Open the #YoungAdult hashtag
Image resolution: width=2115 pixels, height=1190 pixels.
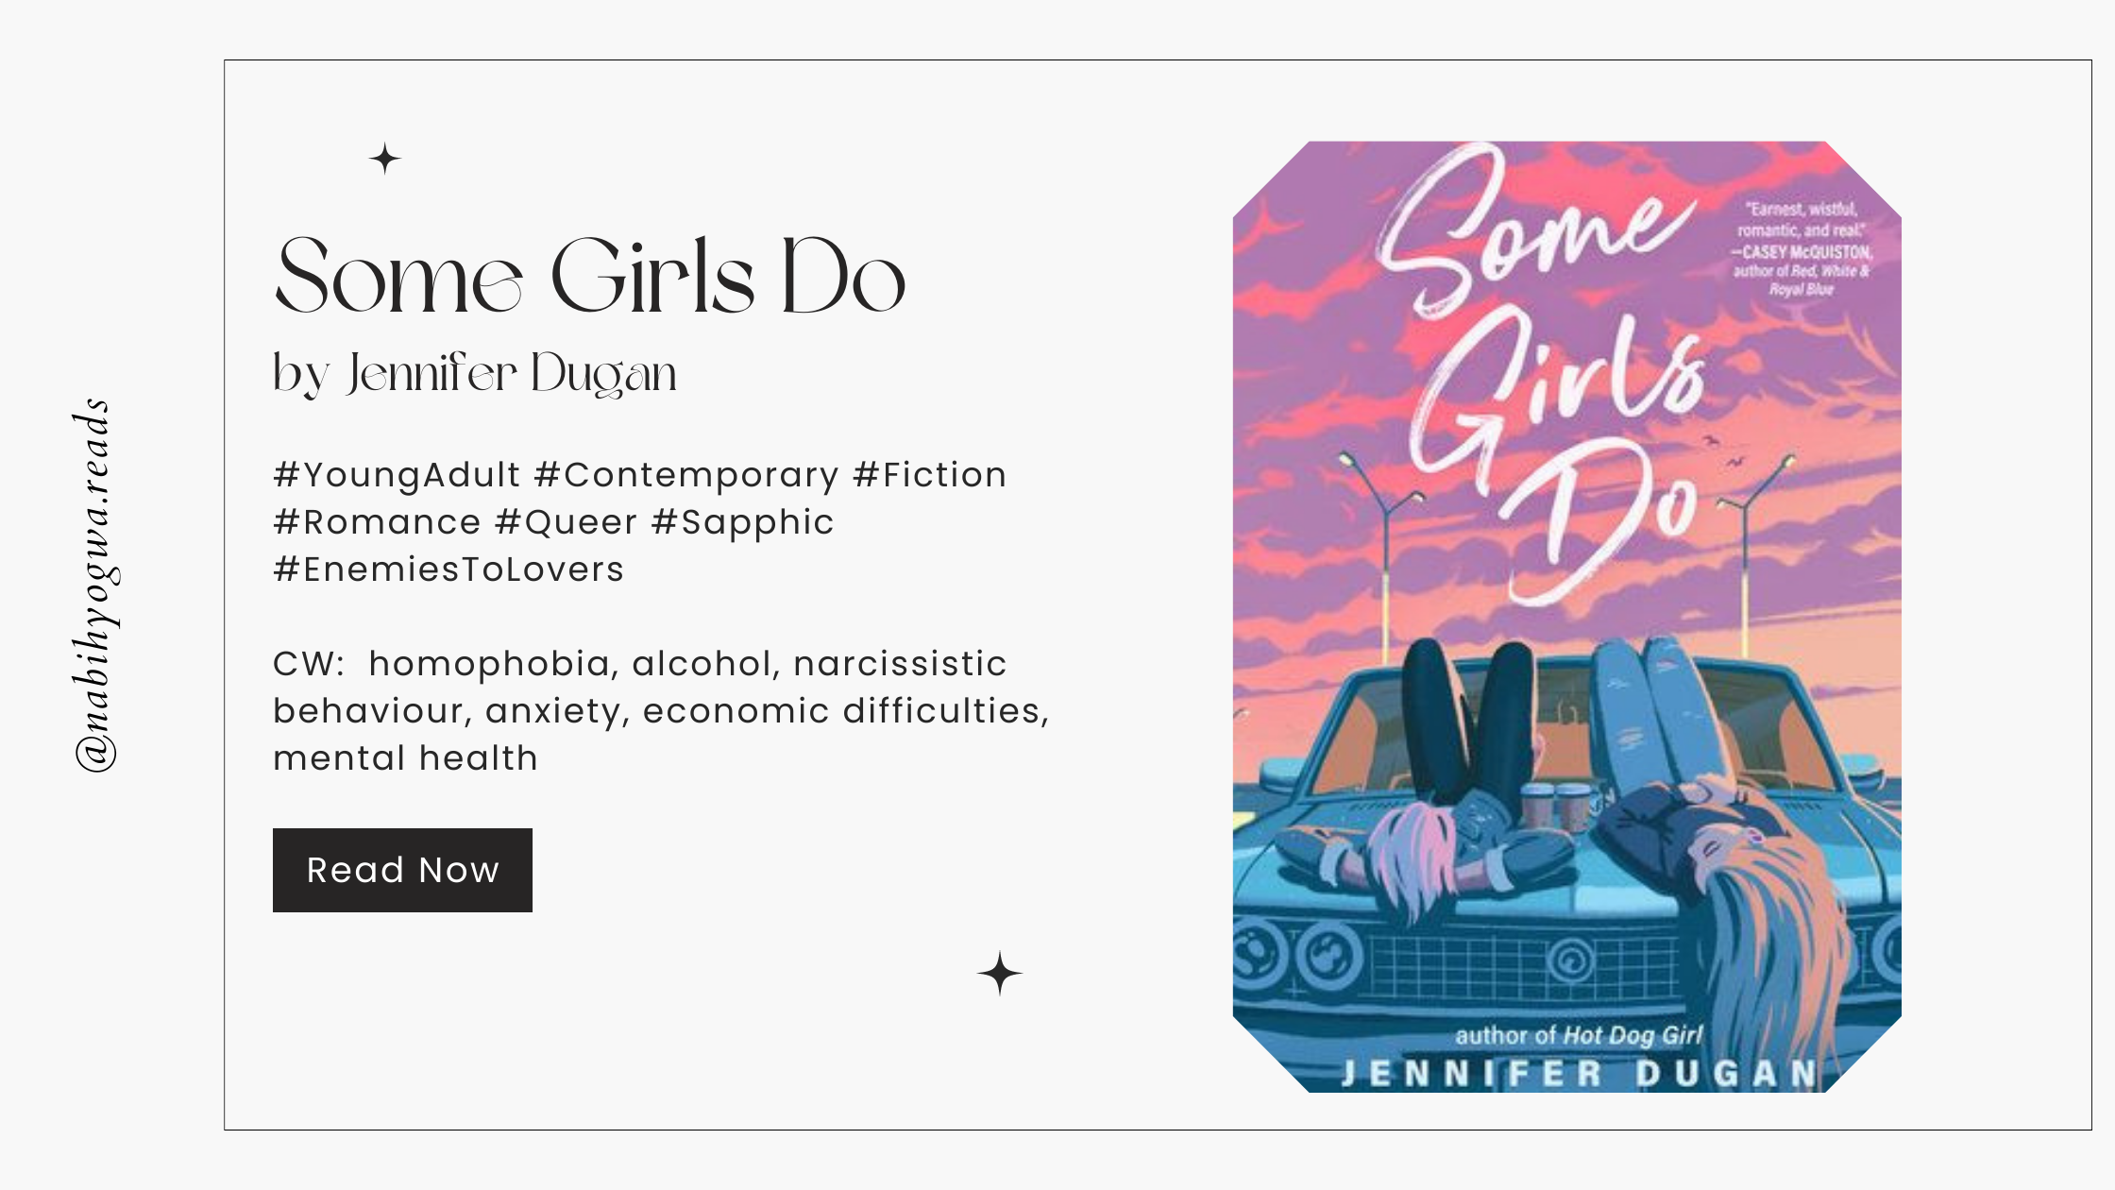pos(397,475)
